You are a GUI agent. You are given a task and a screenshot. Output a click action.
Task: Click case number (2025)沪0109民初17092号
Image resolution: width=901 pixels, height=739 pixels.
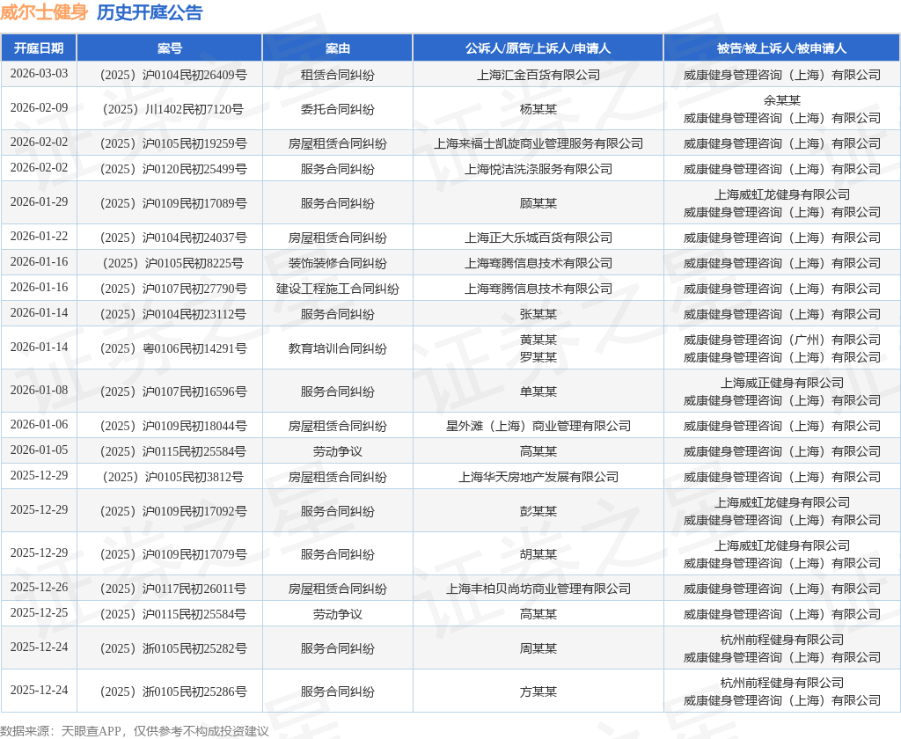click(x=173, y=511)
